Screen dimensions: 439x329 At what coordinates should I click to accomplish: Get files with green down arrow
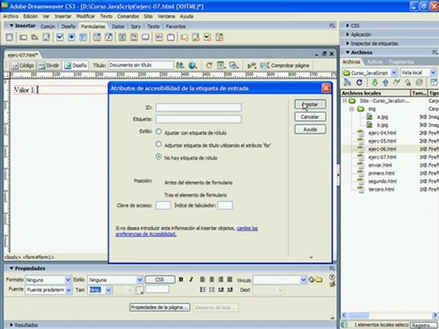375,83
